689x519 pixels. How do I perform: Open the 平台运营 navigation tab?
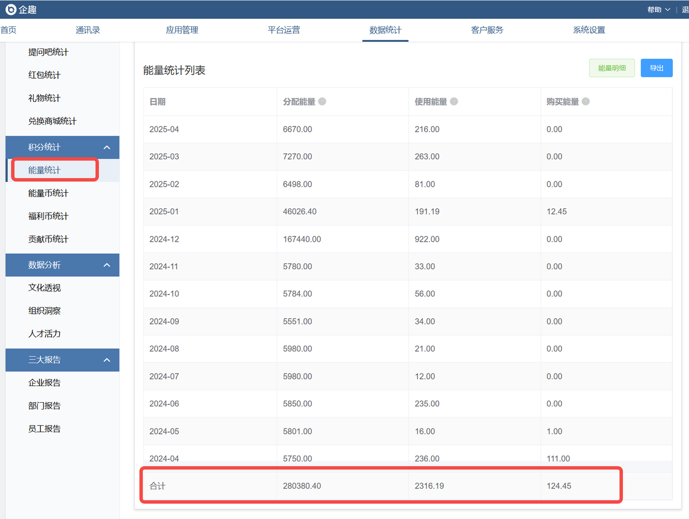pos(284,30)
